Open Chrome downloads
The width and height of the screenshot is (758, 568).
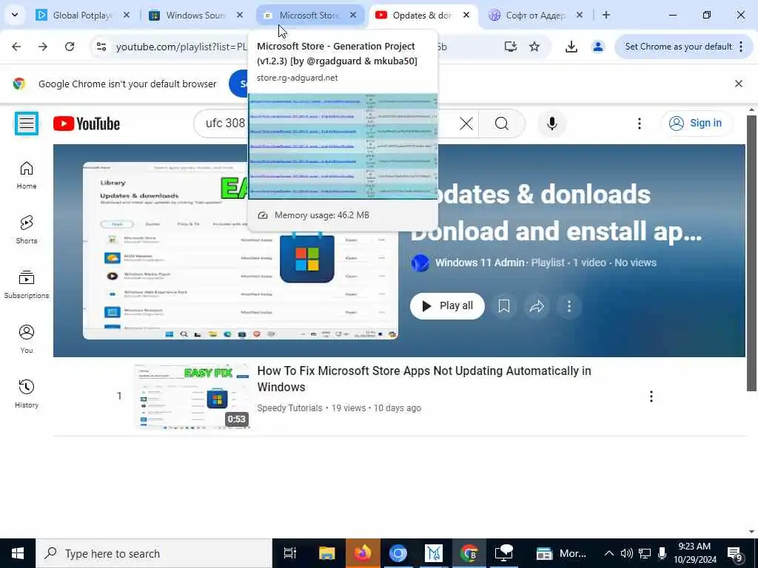pyautogui.click(x=571, y=47)
